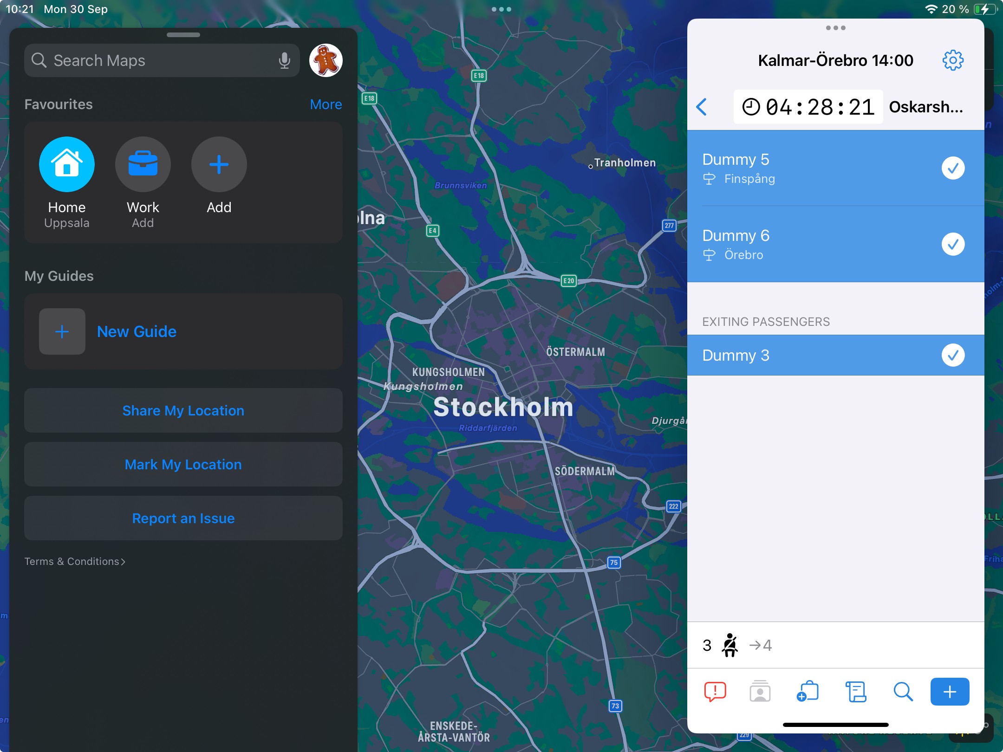Tap the seated passenger count icon
Screen dimensions: 1003x752
[730, 645]
